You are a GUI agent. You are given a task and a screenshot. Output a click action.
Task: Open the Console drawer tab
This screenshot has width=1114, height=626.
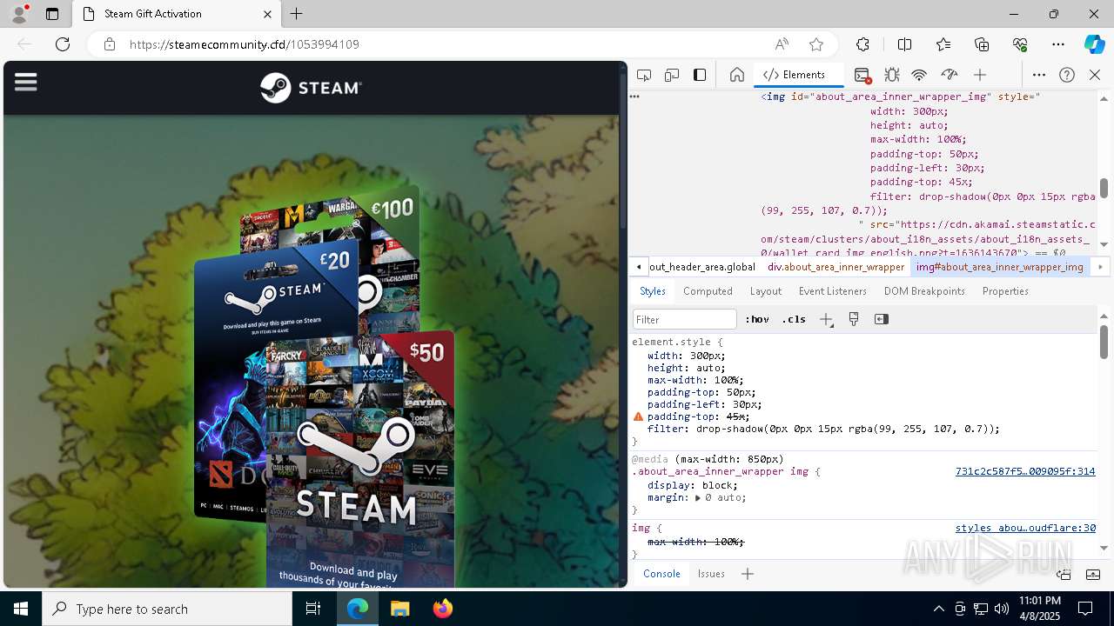661,574
